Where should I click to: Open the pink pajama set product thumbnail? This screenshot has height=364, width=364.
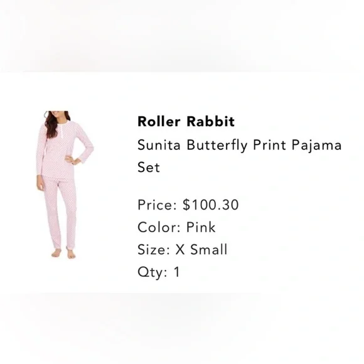tap(65, 185)
